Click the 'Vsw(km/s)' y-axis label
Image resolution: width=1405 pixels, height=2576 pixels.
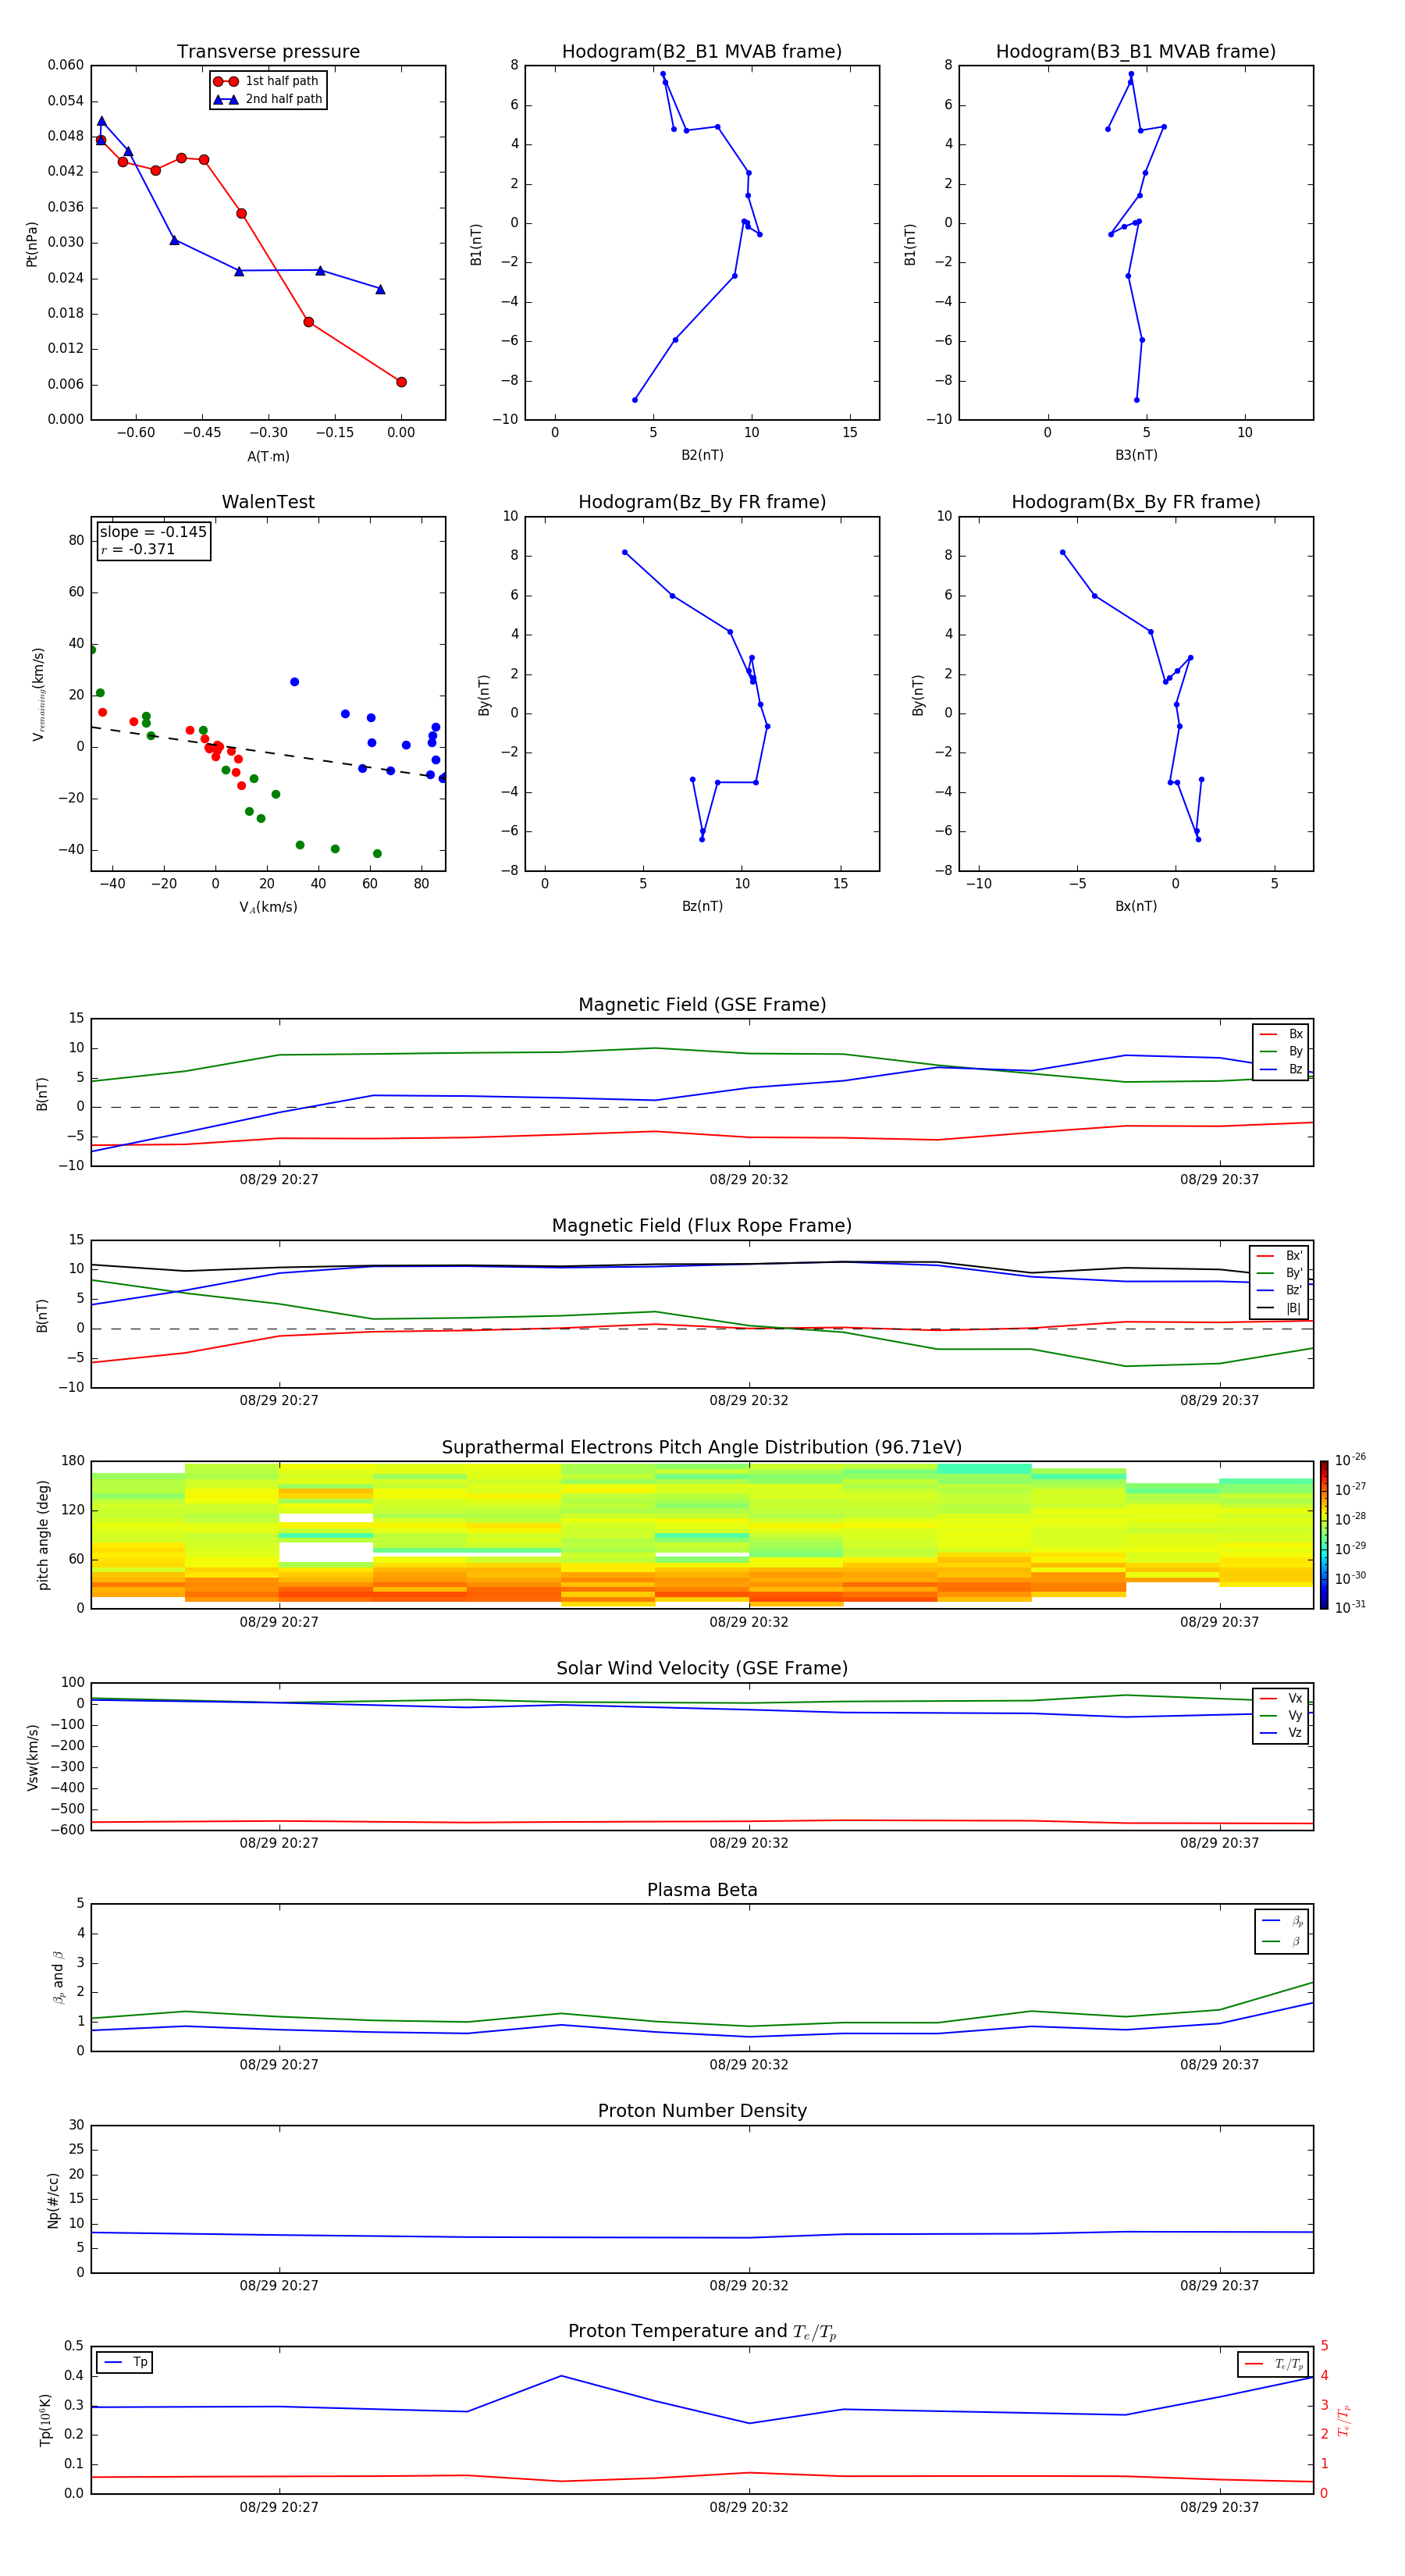[32, 1756]
